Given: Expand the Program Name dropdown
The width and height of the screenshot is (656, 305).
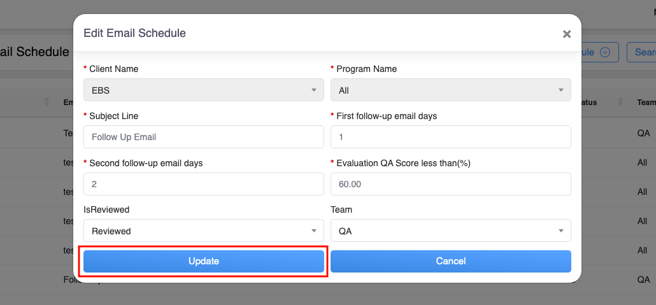Looking at the screenshot, I should pyautogui.click(x=450, y=90).
